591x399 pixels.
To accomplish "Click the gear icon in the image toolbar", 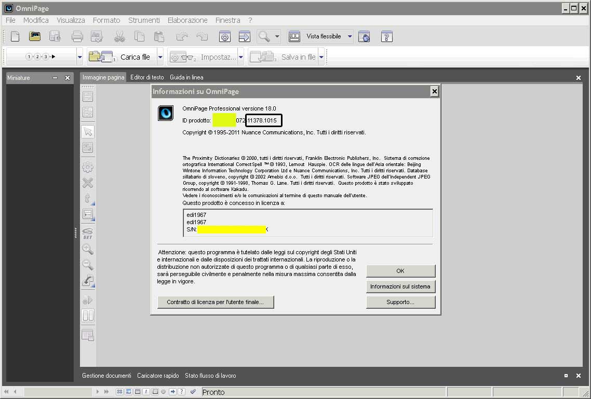I will (88, 167).
